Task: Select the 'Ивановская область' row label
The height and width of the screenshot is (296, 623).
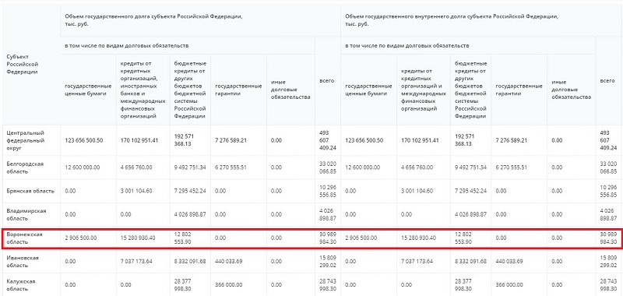Action: coord(23,262)
